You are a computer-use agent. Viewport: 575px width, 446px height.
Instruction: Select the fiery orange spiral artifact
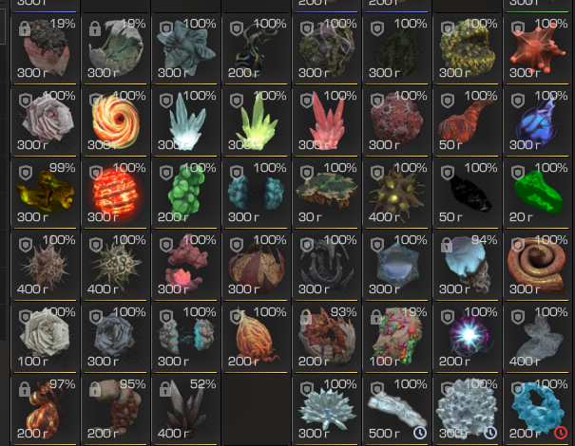(116, 121)
